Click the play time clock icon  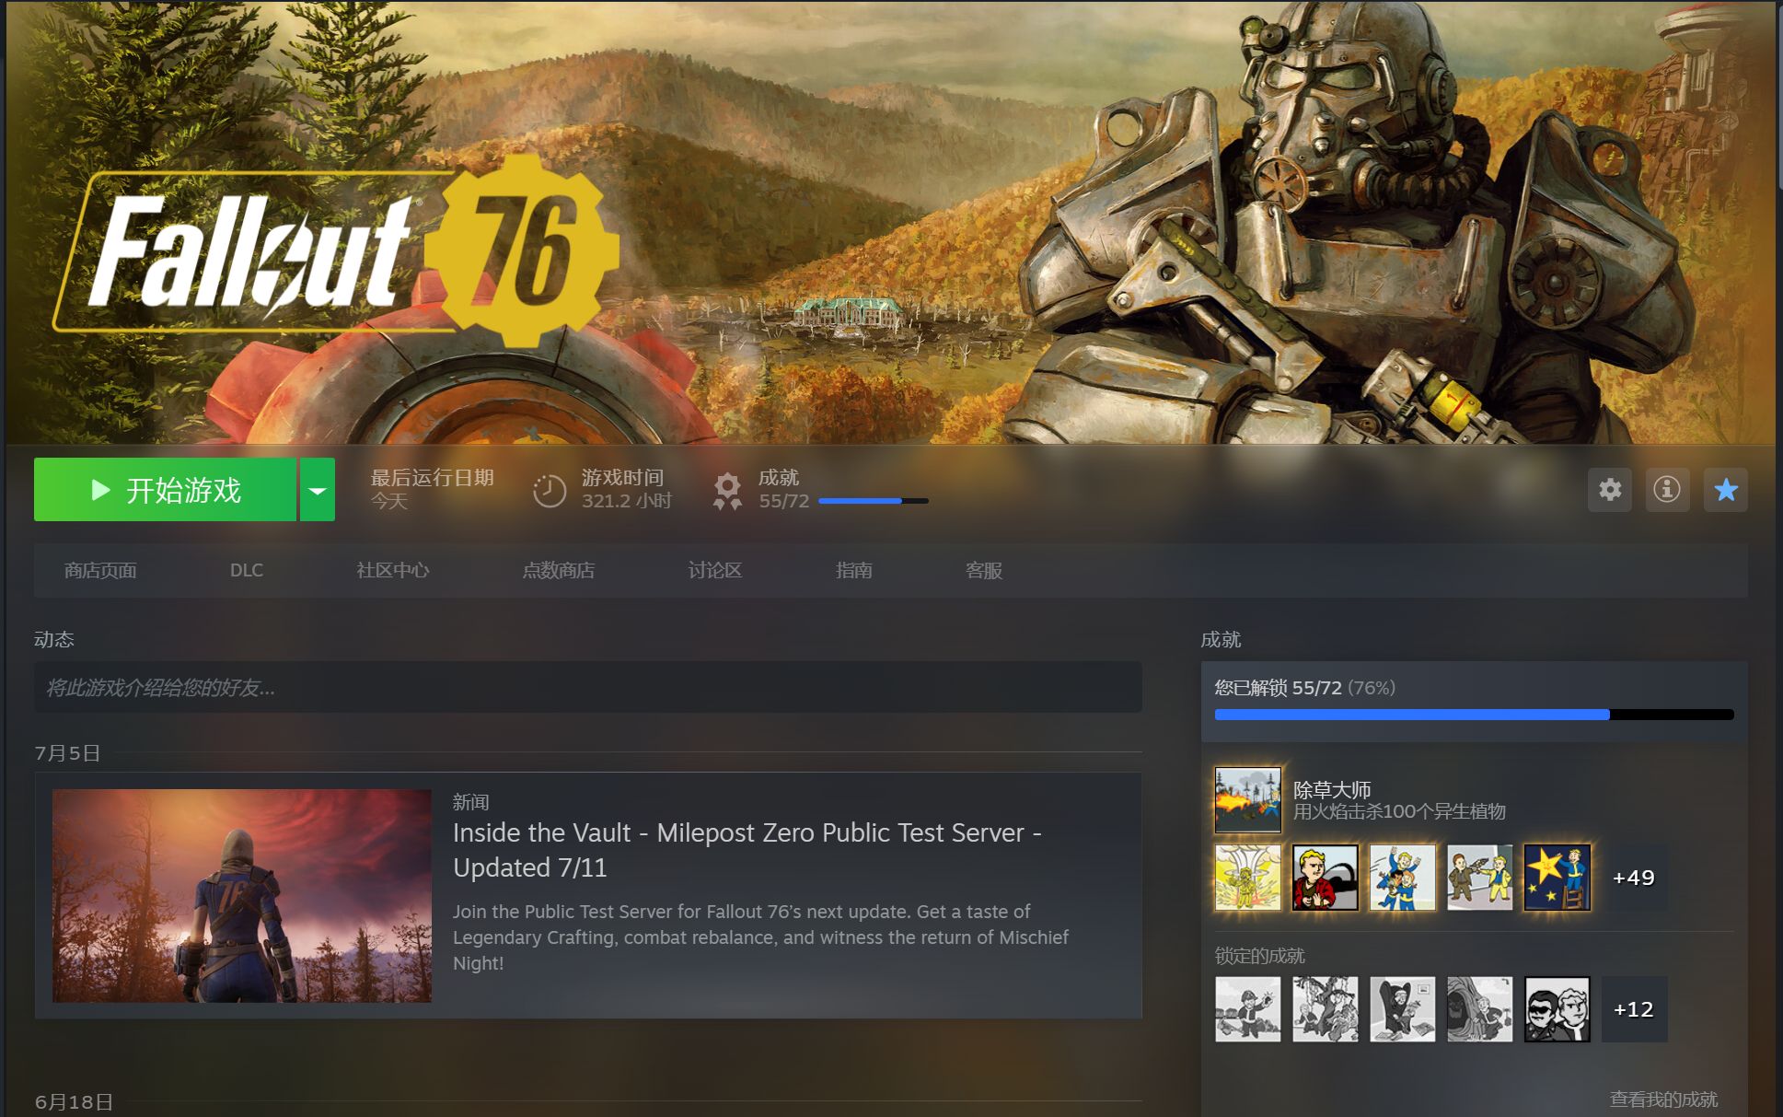pyautogui.click(x=550, y=491)
